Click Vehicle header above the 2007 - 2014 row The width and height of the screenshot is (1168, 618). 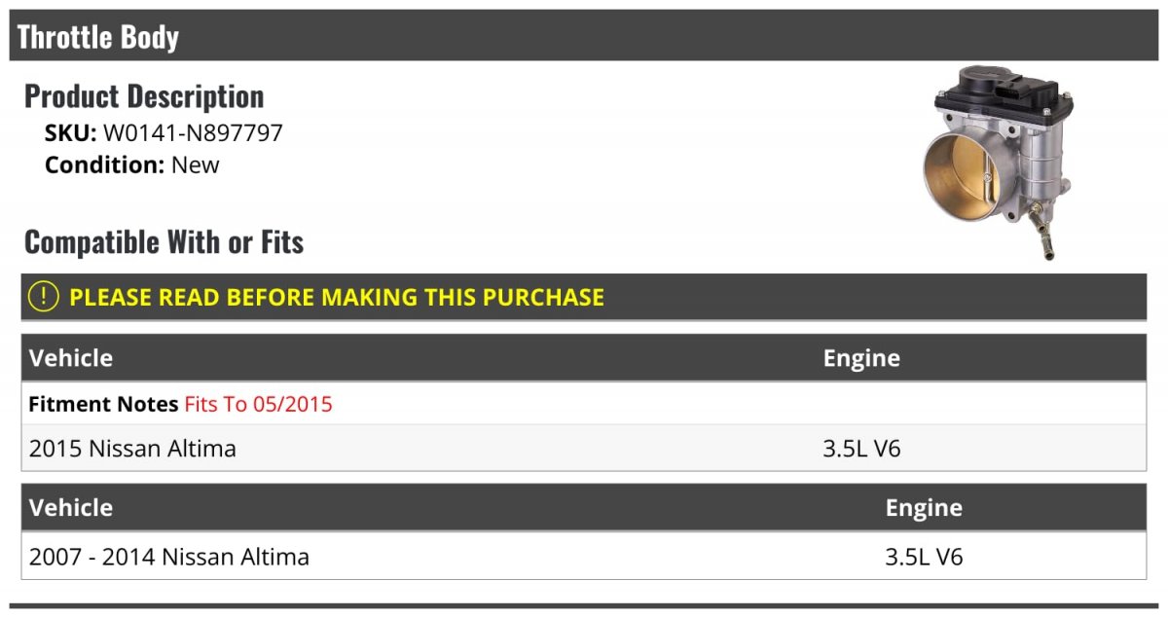[71, 508]
